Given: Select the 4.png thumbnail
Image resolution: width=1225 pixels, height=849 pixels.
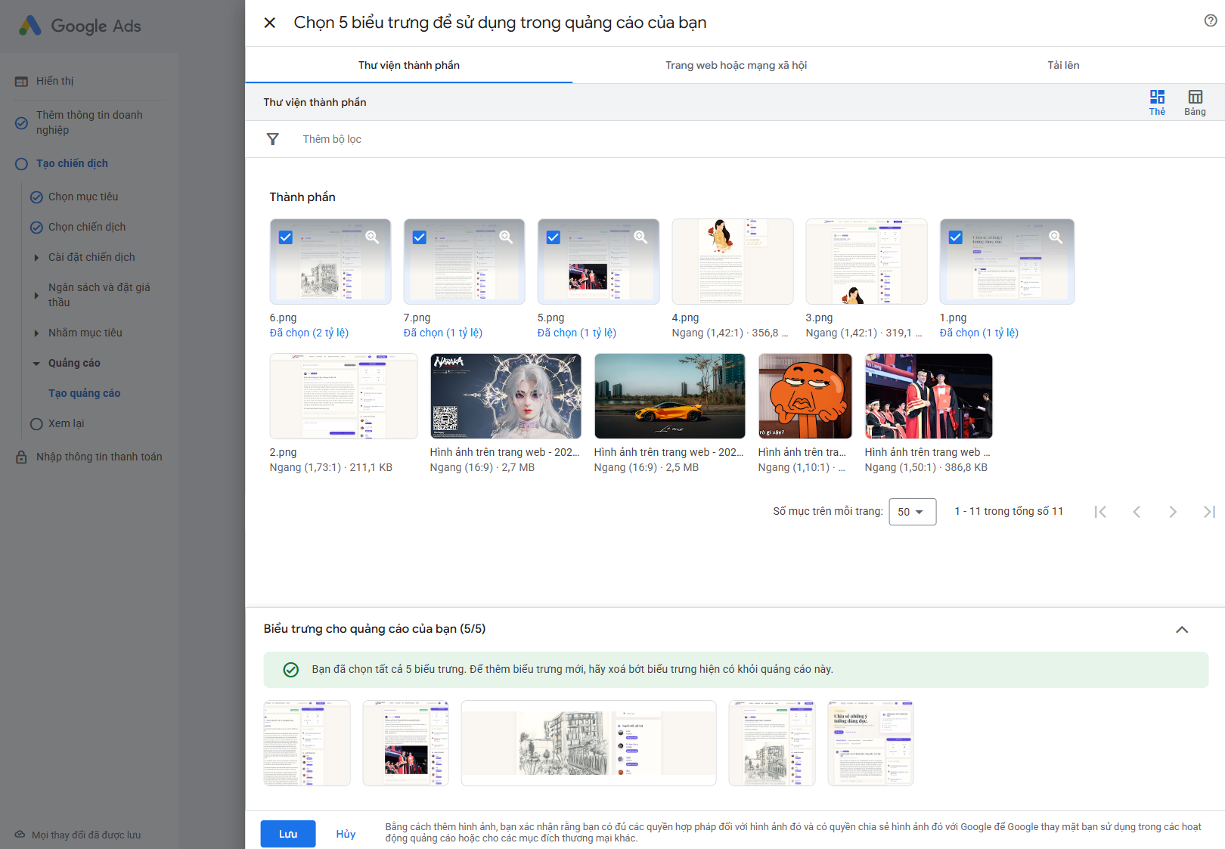Looking at the screenshot, I should click(733, 262).
